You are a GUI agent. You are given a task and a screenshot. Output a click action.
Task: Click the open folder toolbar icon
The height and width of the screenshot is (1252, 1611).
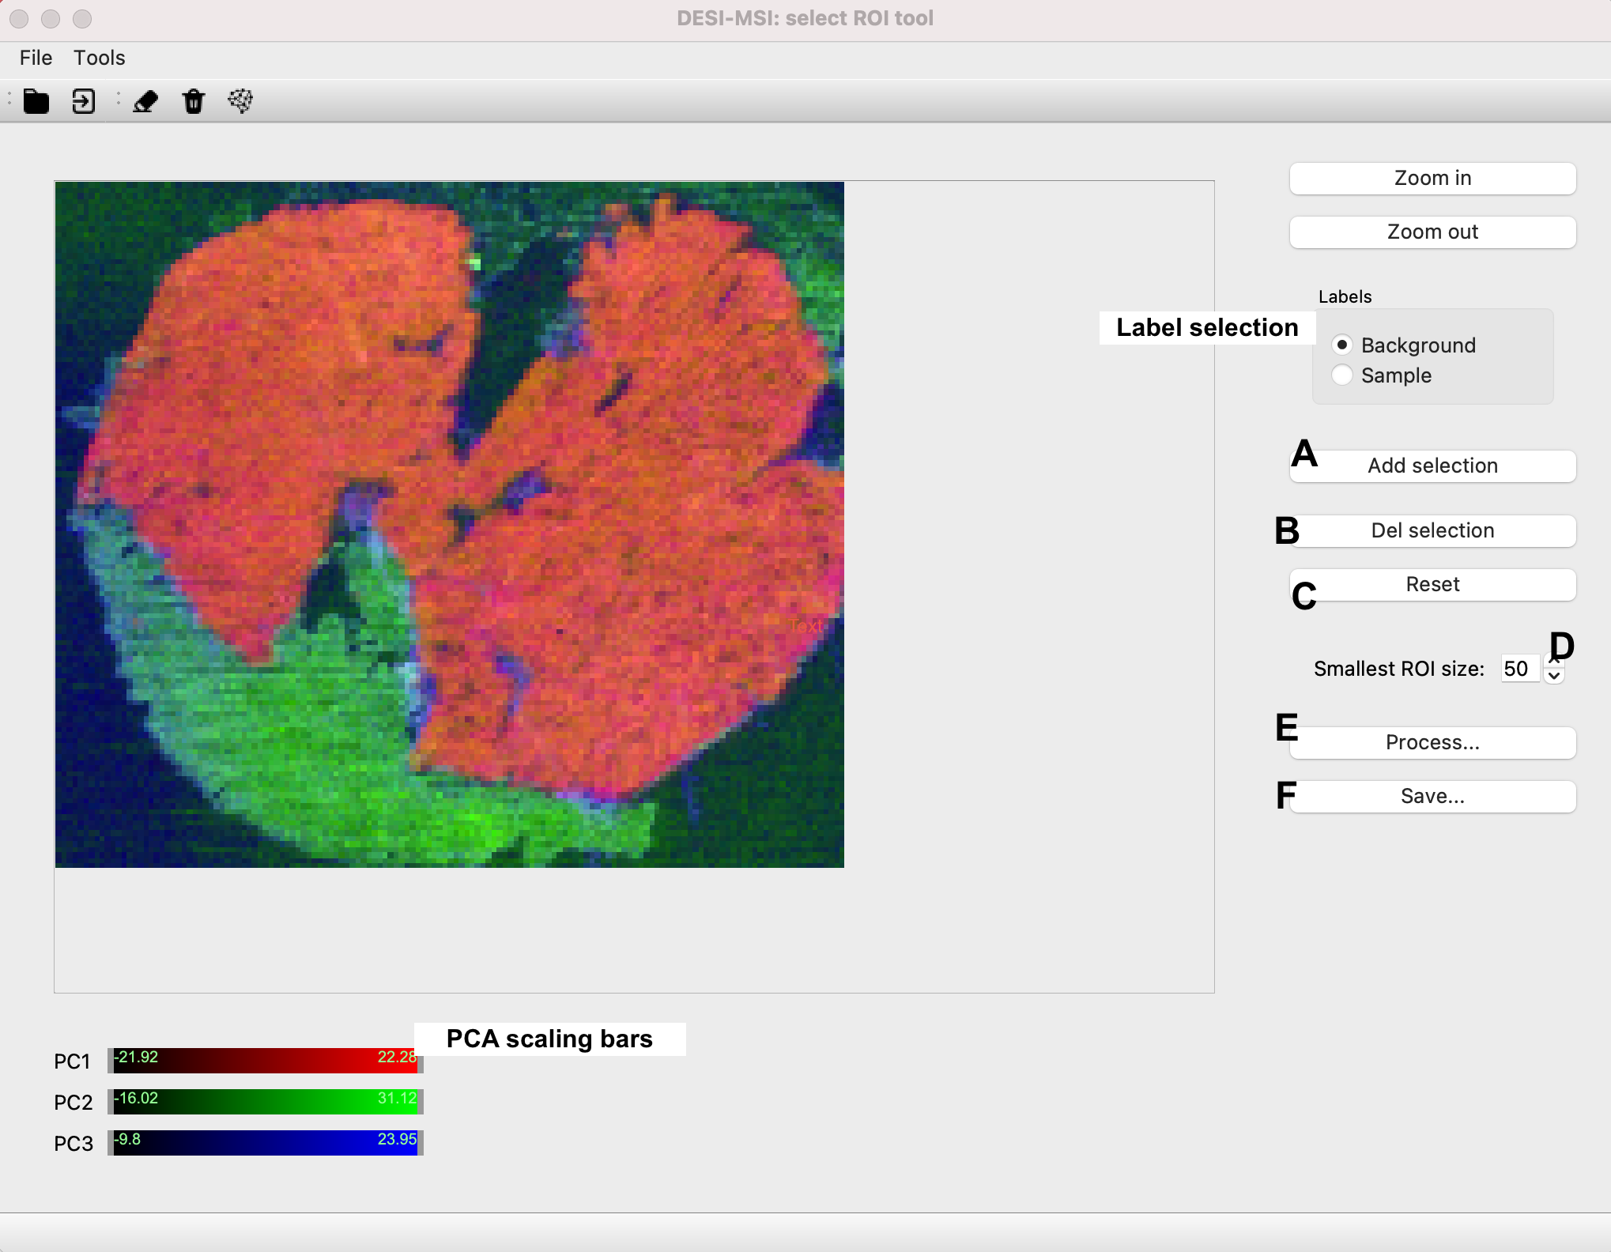(36, 101)
